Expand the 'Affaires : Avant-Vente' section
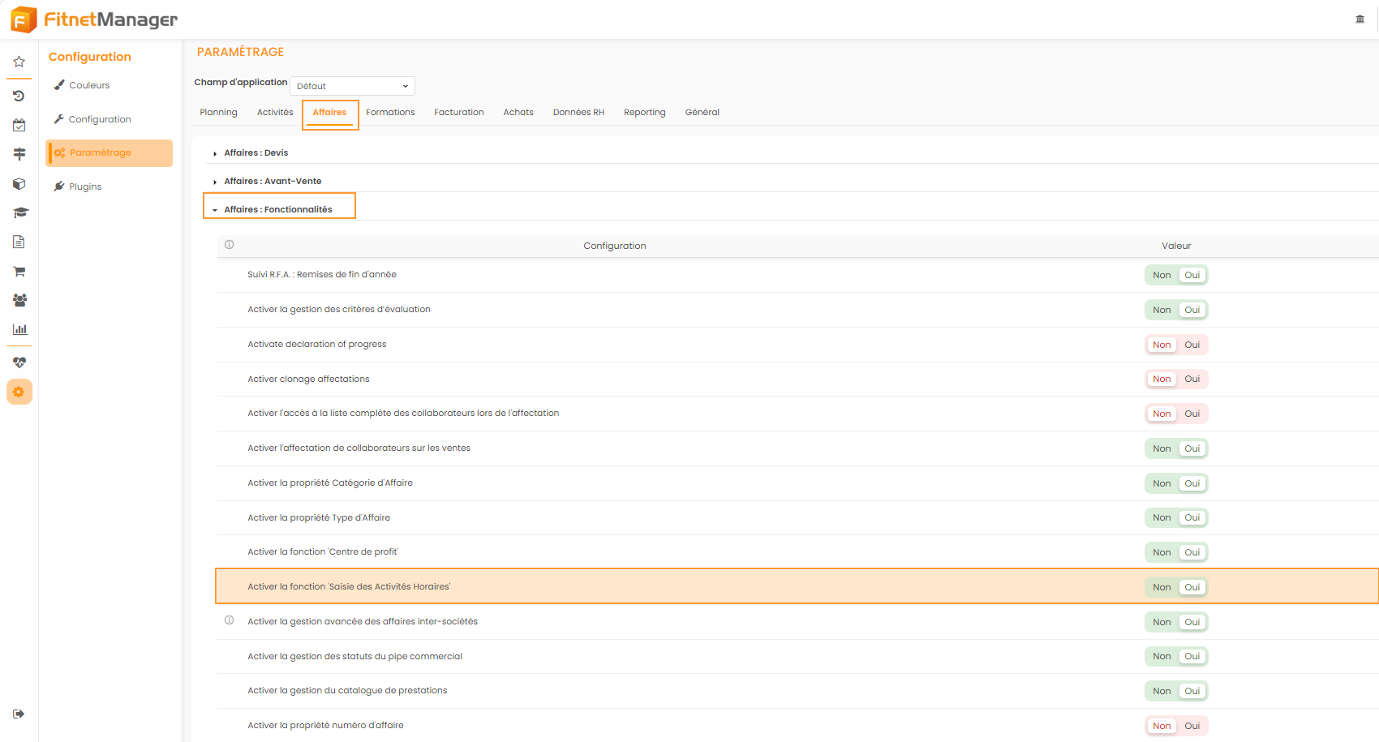Viewport: 1379px width, 742px height. 272,181
